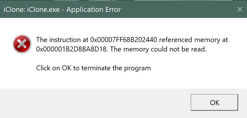Click the words The instruction at

pos(62,40)
